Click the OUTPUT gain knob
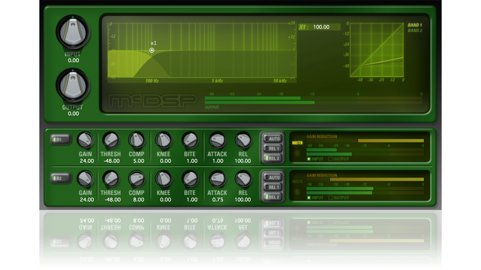Viewport: 481px width, 270px height. (73, 85)
